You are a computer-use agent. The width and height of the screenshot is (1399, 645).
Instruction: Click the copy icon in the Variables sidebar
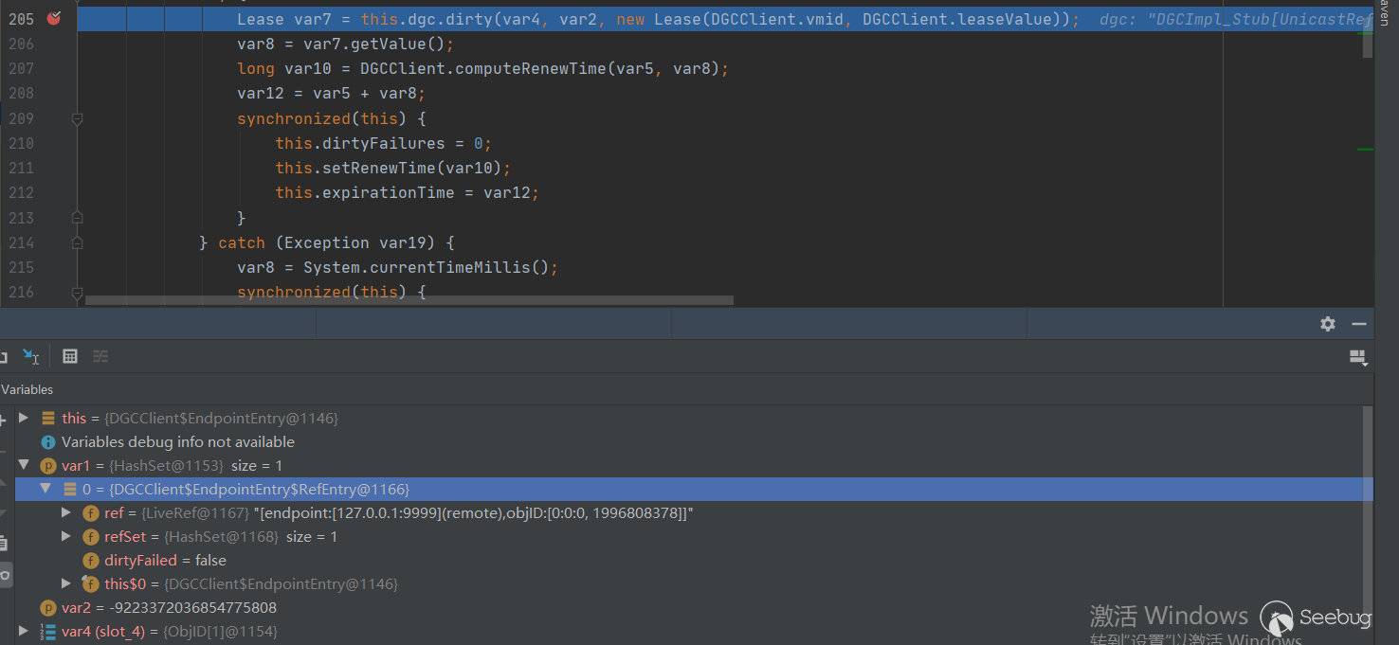tap(4, 543)
